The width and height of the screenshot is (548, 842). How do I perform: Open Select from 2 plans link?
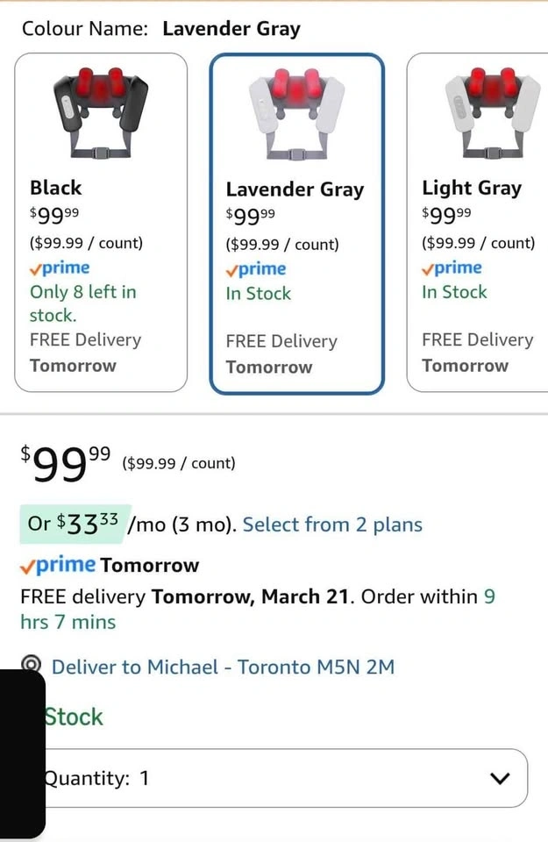coord(332,524)
